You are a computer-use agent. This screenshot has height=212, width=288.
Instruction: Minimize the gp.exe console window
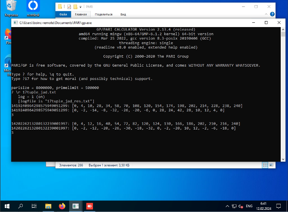coord(254,23)
